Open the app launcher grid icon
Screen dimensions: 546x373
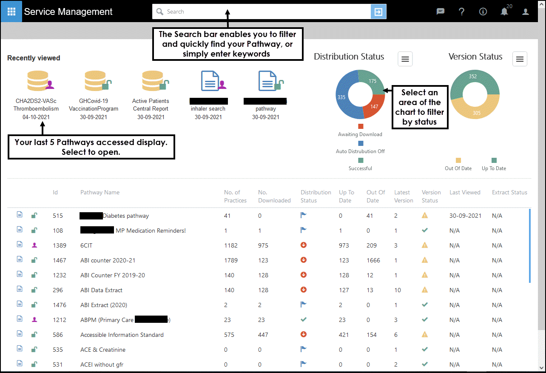[11, 11]
